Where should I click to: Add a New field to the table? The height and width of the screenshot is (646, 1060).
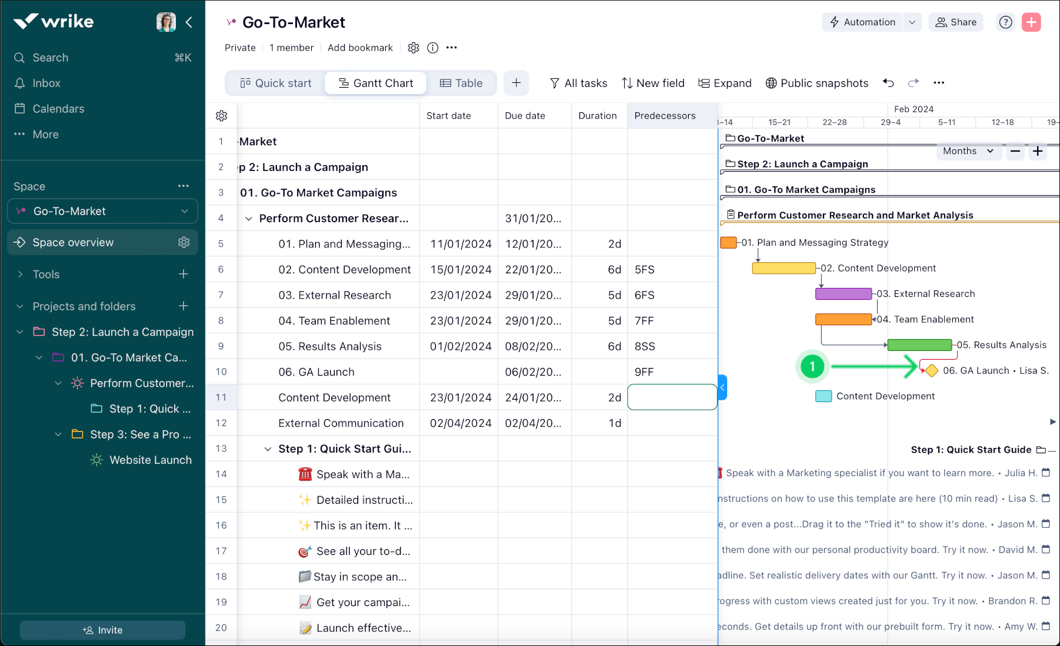[x=653, y=83]
